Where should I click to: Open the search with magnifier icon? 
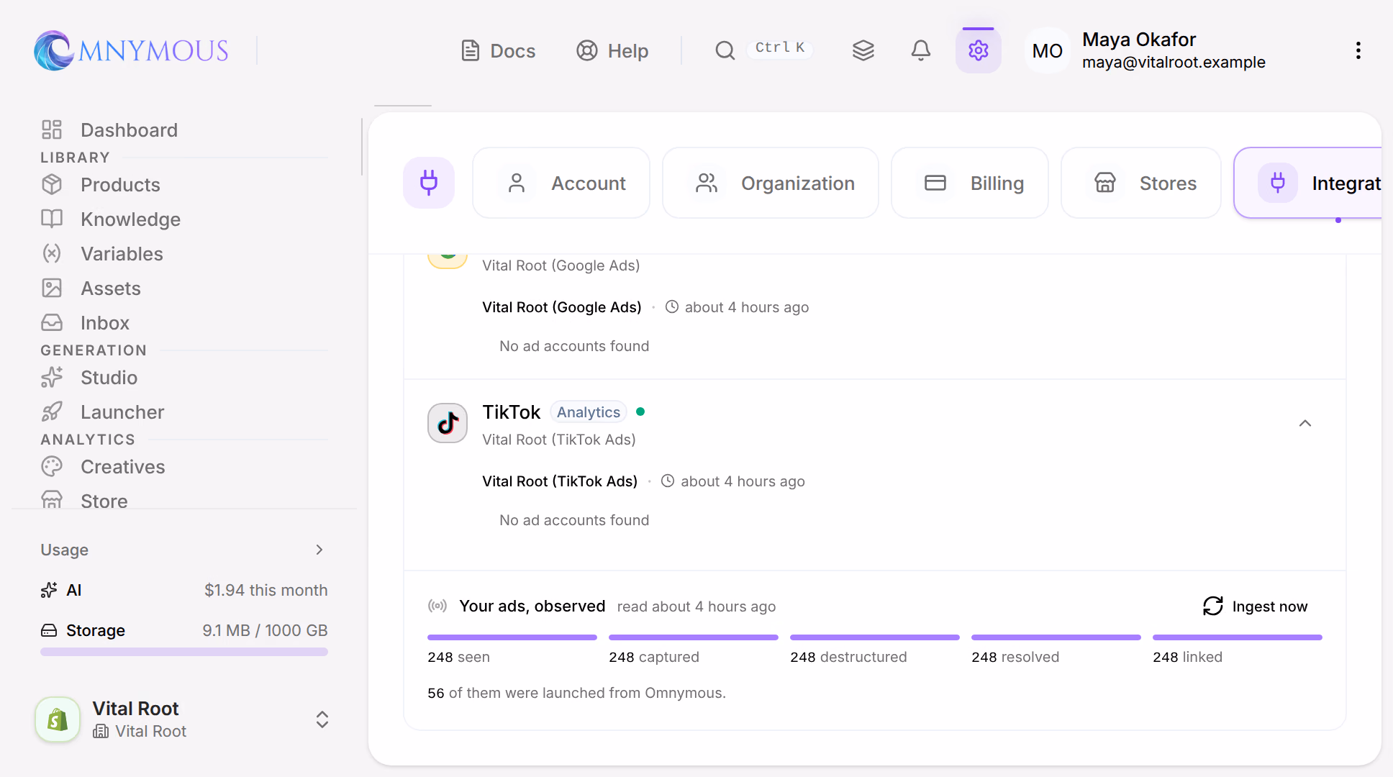(x=725, y=50)
